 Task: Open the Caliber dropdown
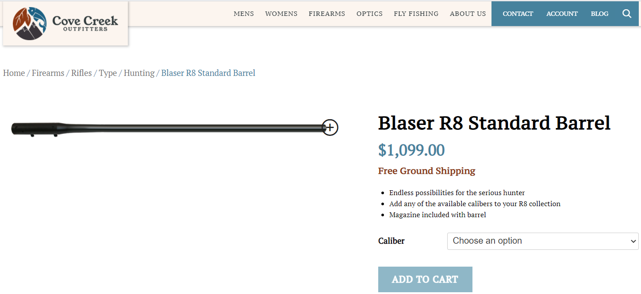(542, 241)
